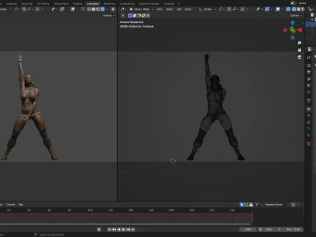Click the pause render preview icon
This screenshot has height=237, width=316.
click(113, 9)
